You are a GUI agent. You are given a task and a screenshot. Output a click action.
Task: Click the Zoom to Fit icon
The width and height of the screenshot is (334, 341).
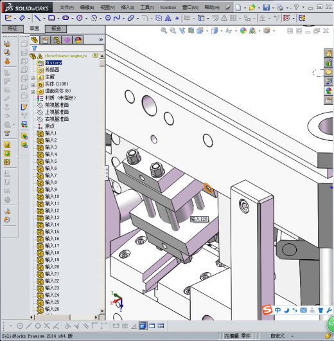pos(164,31)
